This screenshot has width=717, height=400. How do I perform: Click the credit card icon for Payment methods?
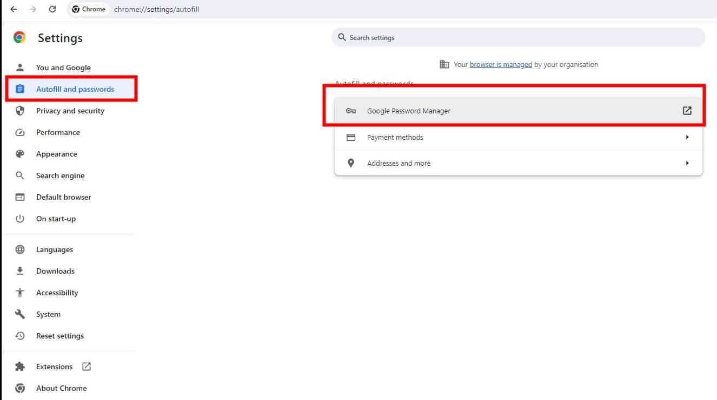351,137
